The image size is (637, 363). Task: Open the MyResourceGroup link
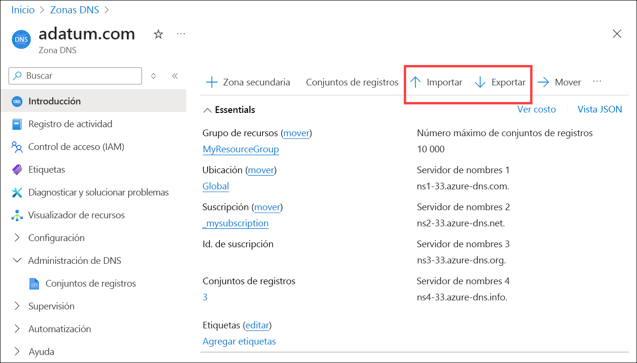[240, 149]
